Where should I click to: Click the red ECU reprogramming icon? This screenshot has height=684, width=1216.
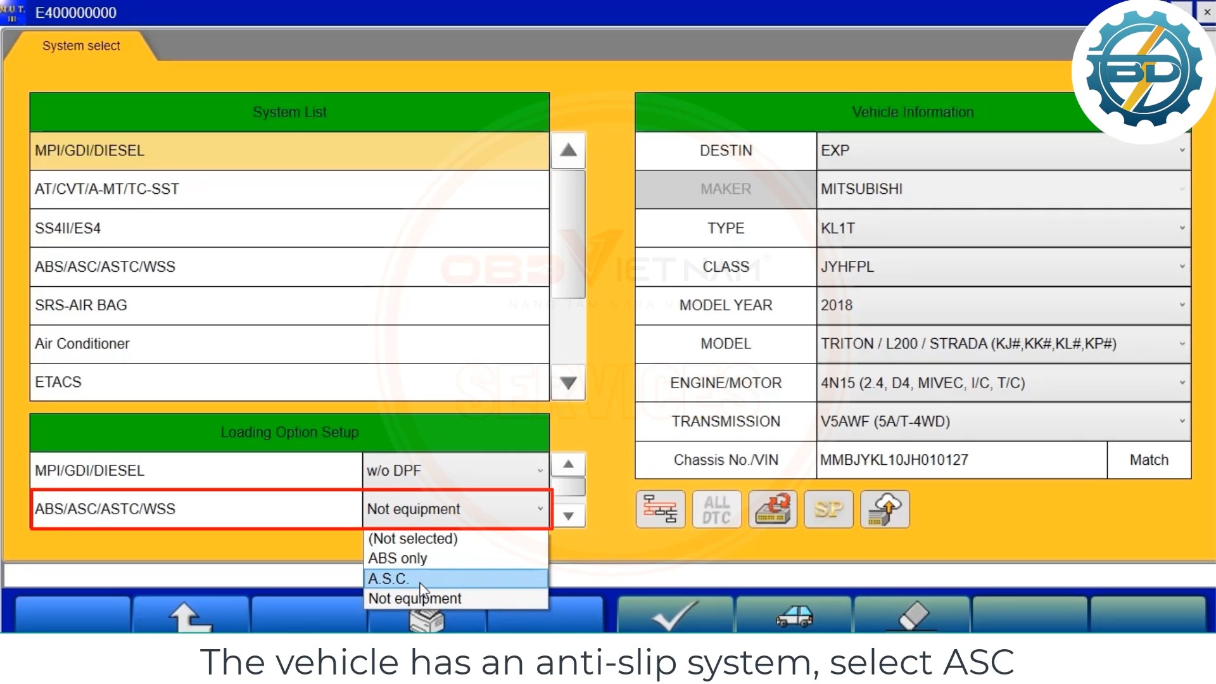click(773, 509)
